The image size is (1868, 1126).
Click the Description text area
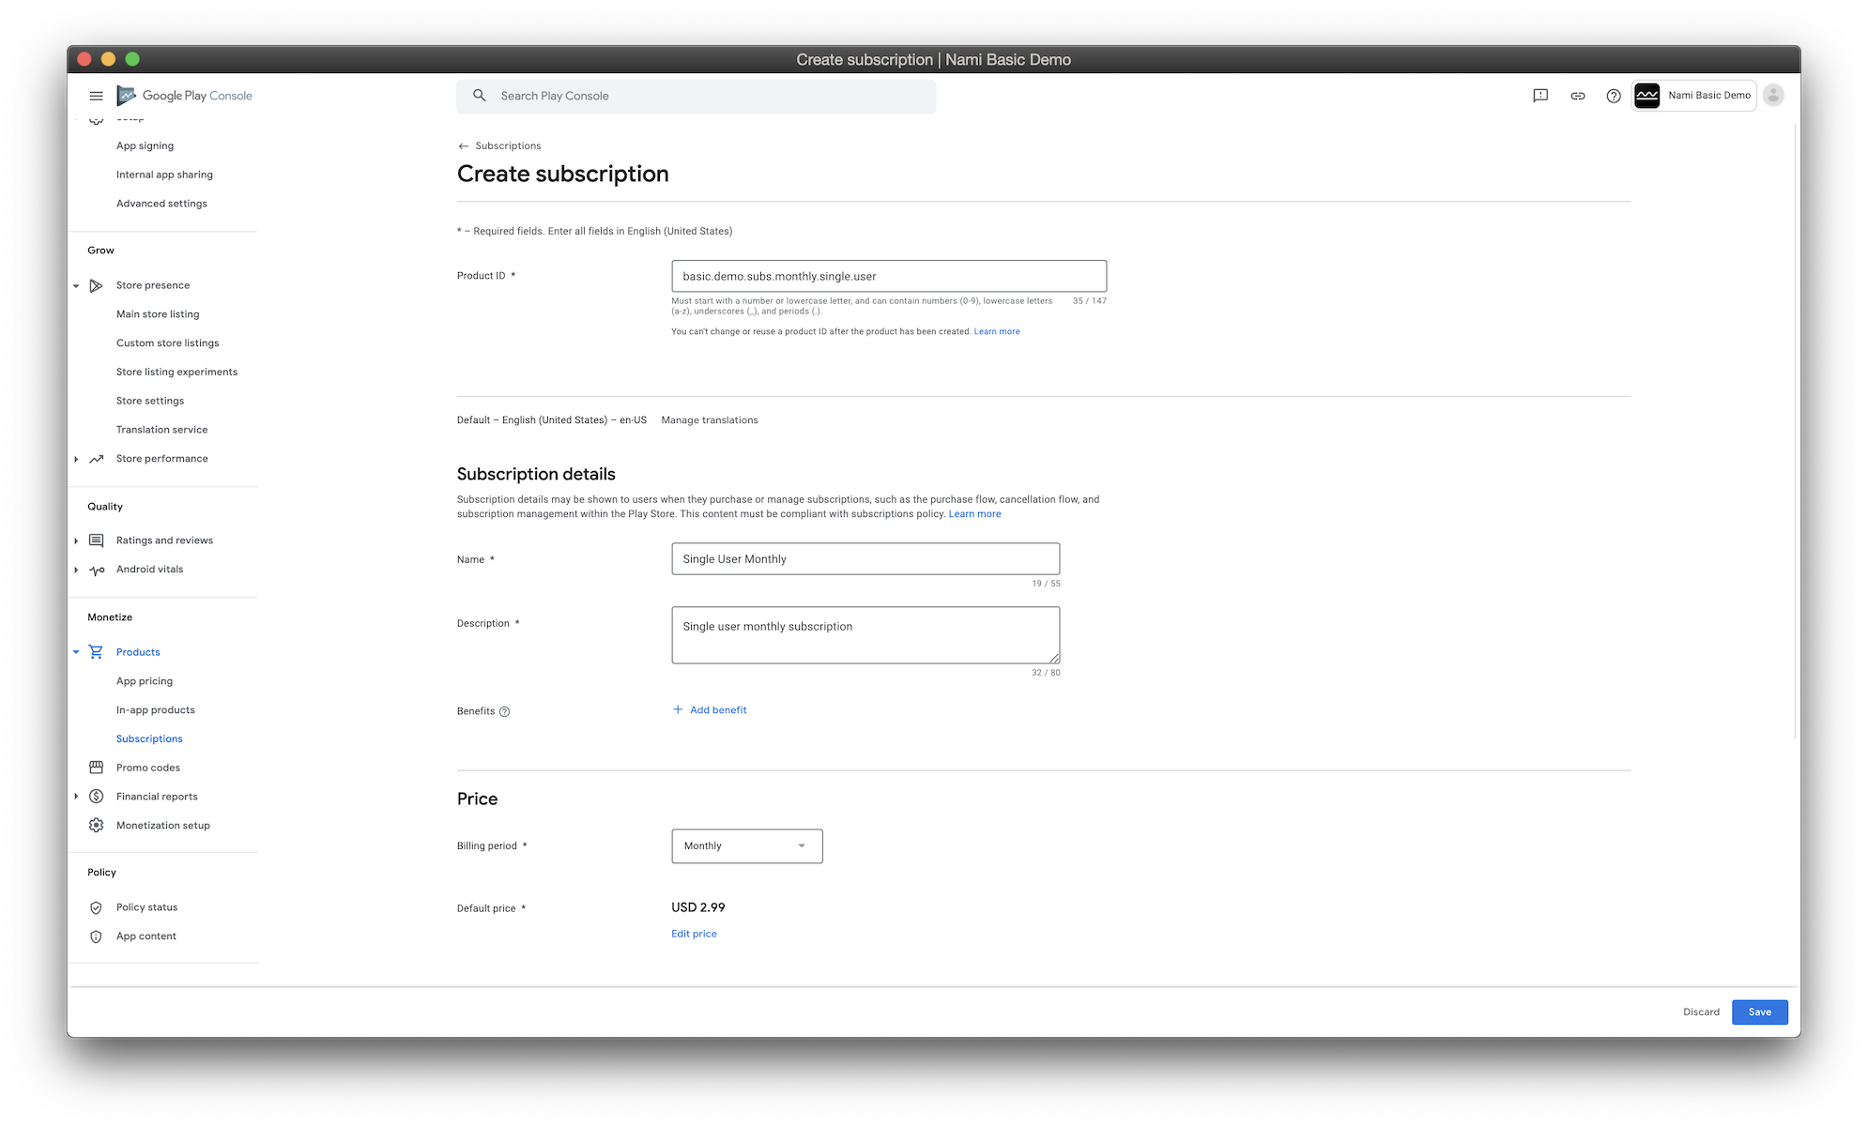[865, 635]
